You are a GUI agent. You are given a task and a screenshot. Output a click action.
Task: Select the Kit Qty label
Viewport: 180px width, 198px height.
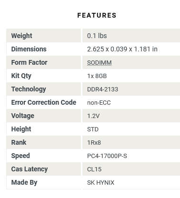click(x=21, y=76)
